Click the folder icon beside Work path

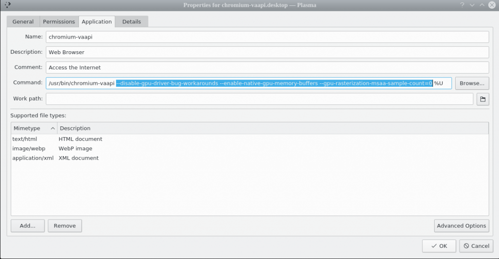tap(482, 99)
